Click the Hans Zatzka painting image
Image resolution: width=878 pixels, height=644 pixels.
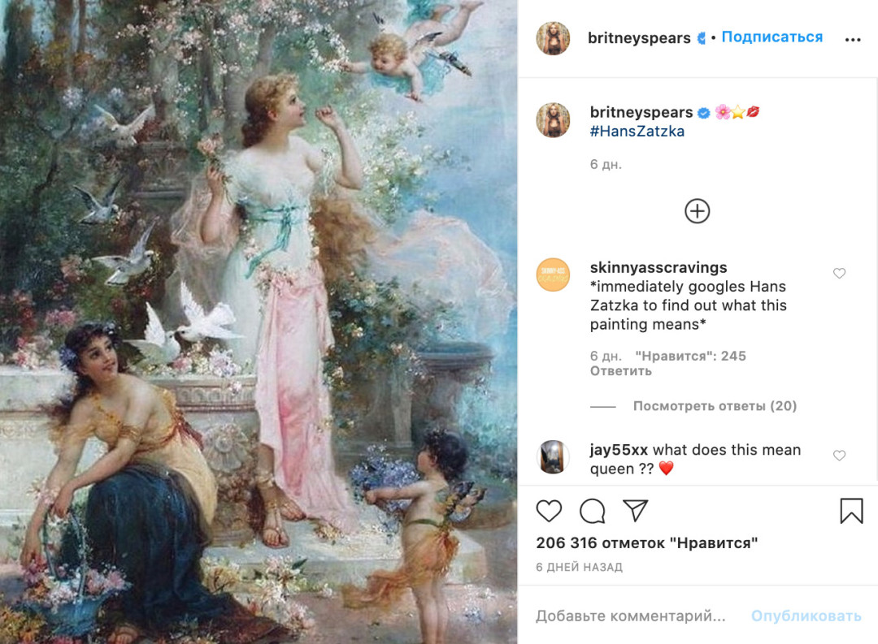(259, 322)
